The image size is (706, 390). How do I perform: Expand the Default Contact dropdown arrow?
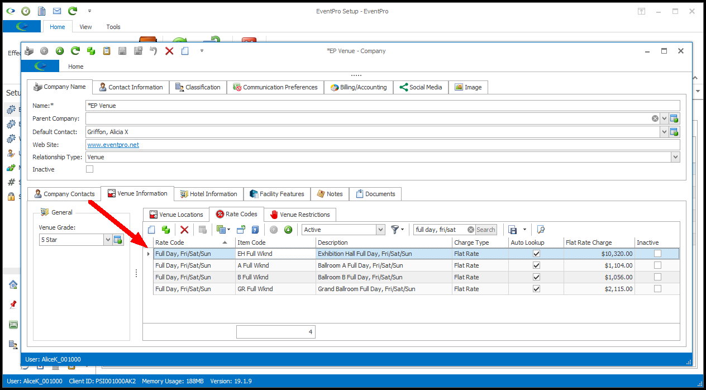pyautogui.click(x=664, y=132)
